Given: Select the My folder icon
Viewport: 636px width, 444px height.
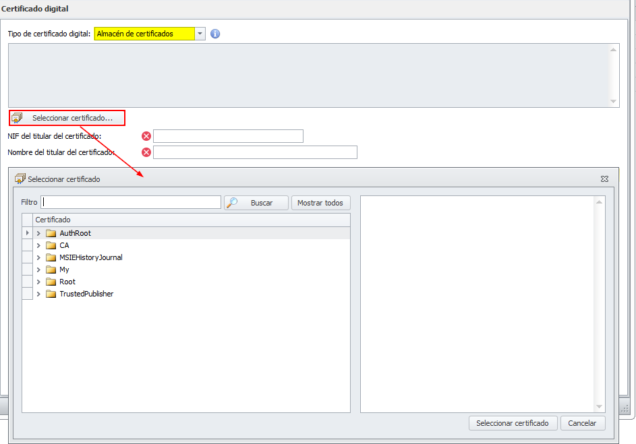Looking at the screenshot, I should click(51, 269).
